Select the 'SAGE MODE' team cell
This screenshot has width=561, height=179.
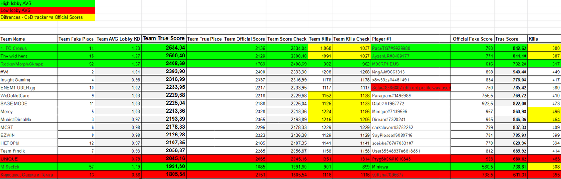(29, 104)
